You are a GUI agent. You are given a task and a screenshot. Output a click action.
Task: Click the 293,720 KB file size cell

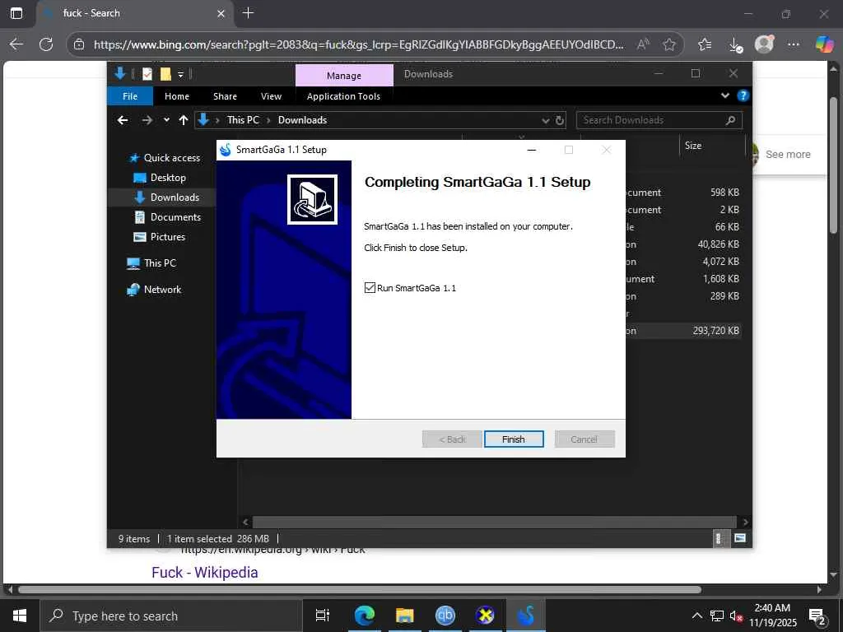pos(715,331)
